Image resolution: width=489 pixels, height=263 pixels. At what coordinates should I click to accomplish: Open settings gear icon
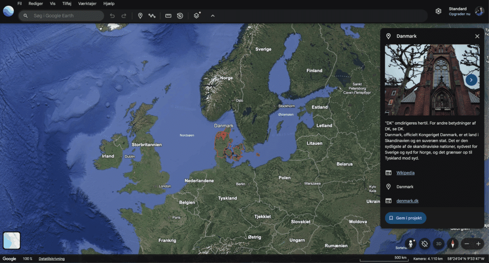pos(438,11)
